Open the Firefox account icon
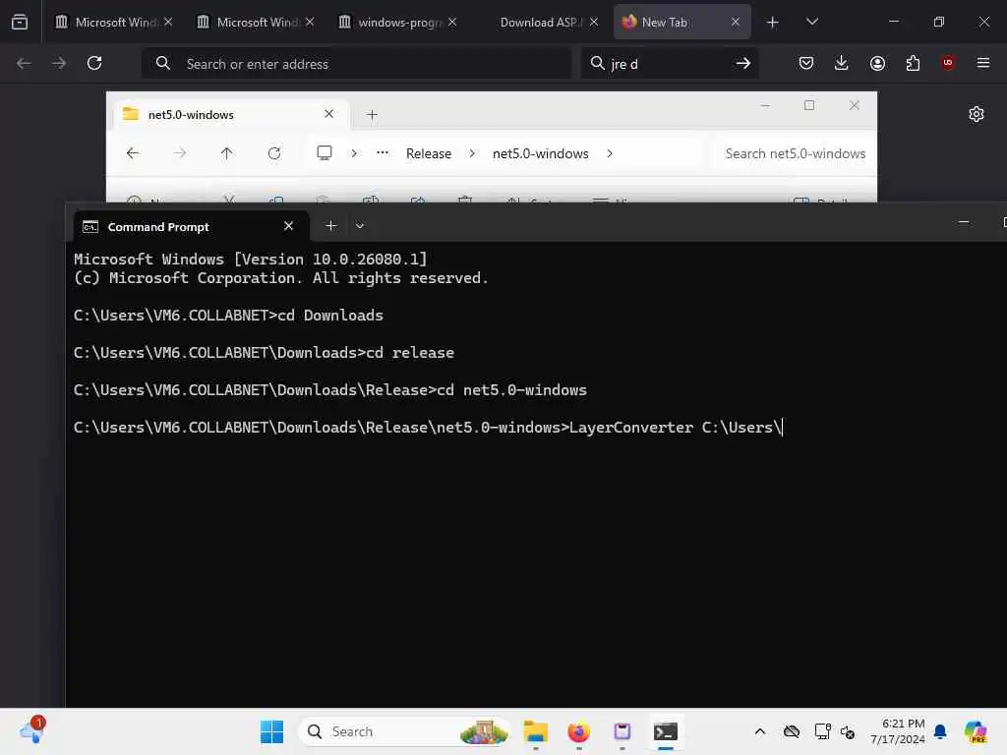 pos(877,63)
